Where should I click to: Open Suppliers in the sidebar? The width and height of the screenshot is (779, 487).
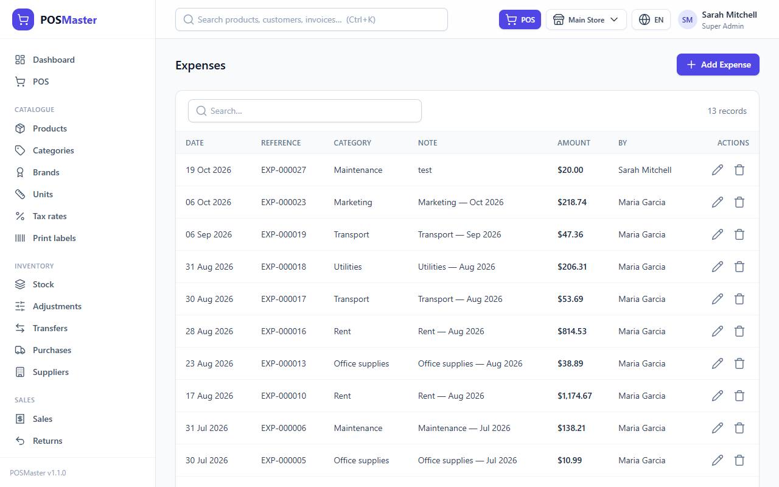point(77,372)
